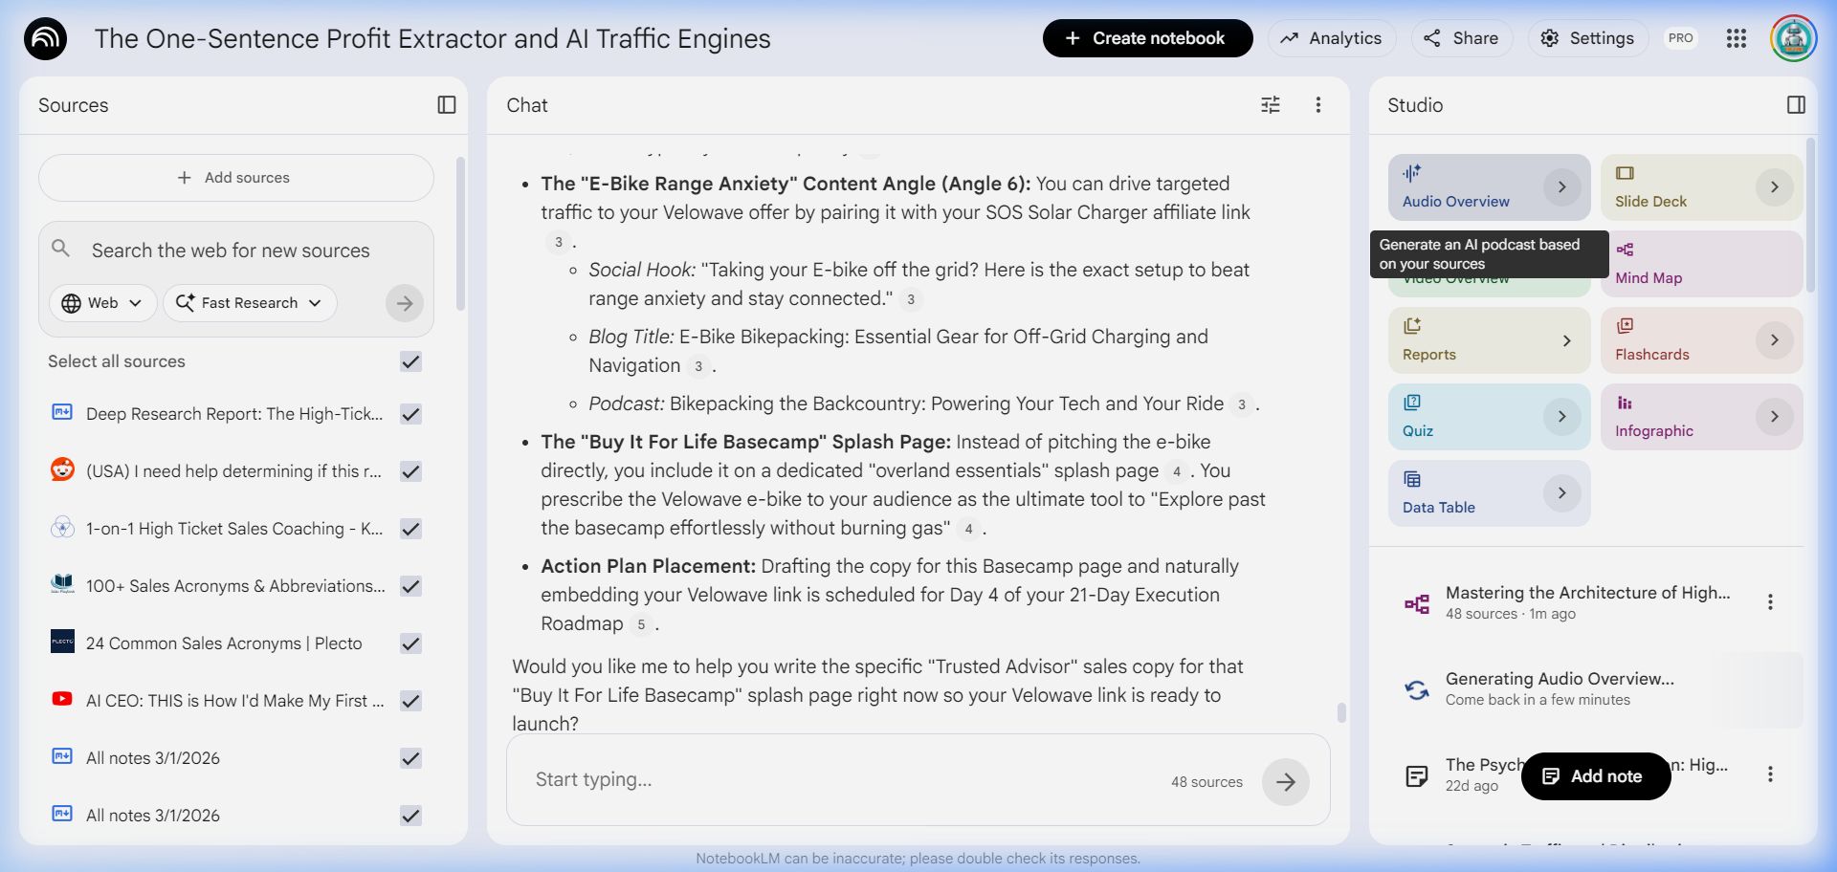
Task: Click the NotebookLM logo icon
Action: point(45,39)
